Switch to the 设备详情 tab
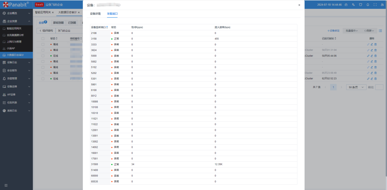The height and width of the screenshot is (190, 387). [95, 14]
